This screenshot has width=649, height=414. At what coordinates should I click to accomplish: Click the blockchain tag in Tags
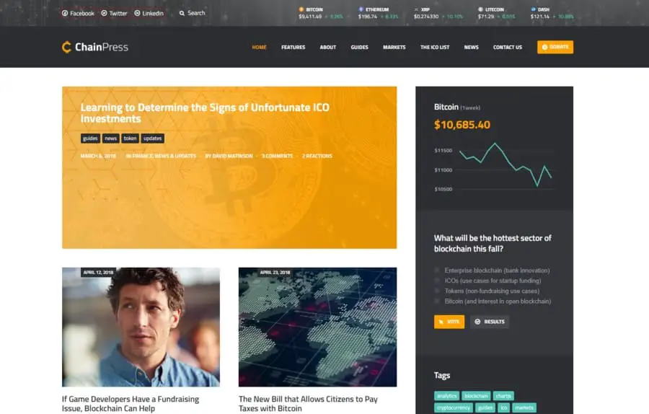click(476, 396)
